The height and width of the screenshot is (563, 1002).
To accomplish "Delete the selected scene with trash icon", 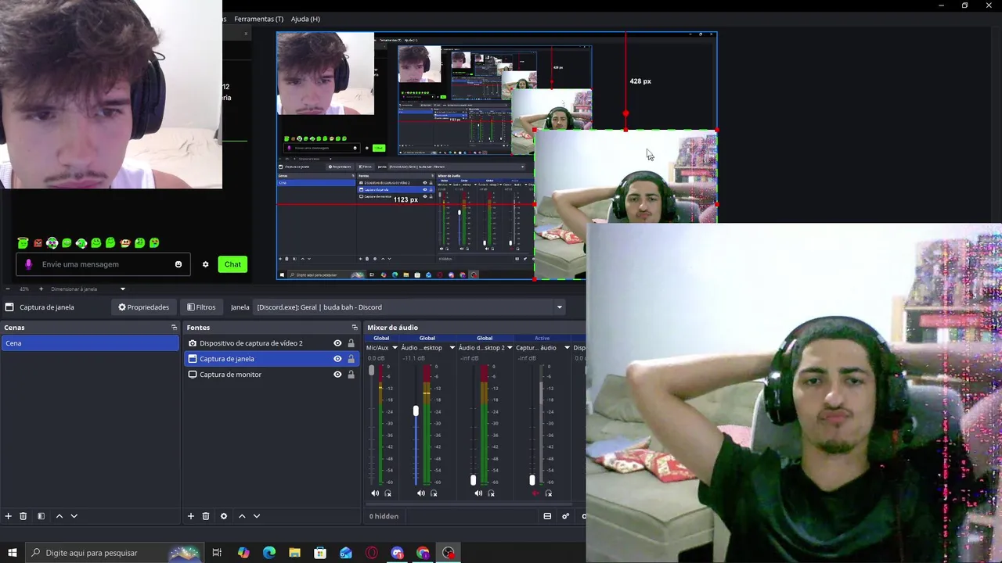I will coord(23,516).
